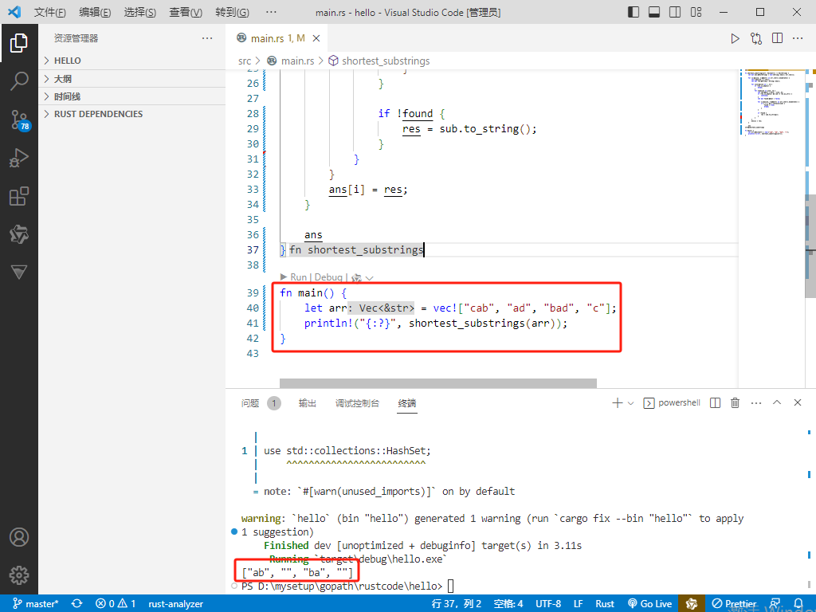This screenshot has height=612, width=816.
Task: Open overflow menu ellipsis in menu bar
Action: click(x=271, y=12)
